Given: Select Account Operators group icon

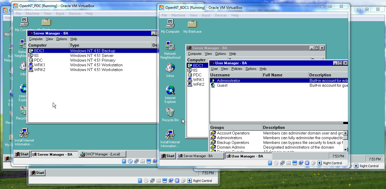Looking at the screenshot, I should [x=213, y=133].
